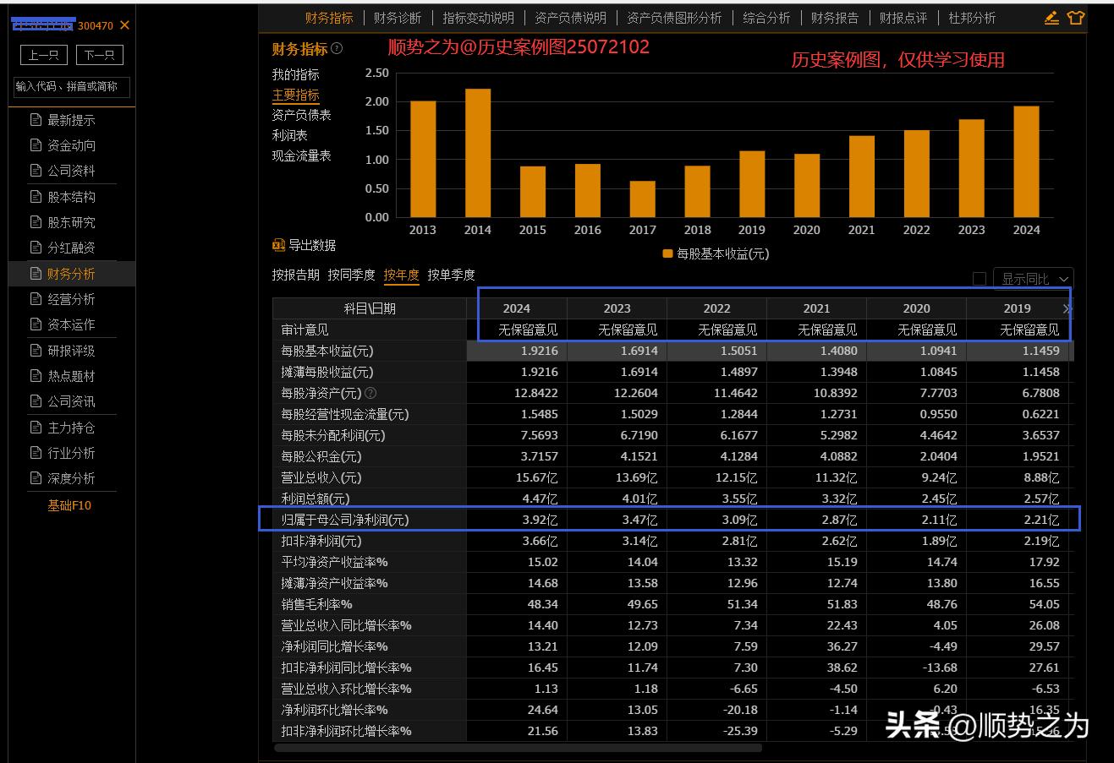The height and width of the screenshot is (763, 1114).
Task: Switch to the 按单季度 view tab
Action: 453,275
